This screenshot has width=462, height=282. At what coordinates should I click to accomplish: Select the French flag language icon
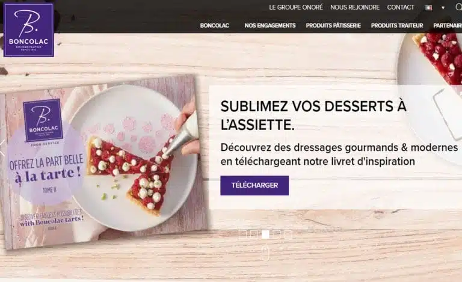click(x=429, y=8)
